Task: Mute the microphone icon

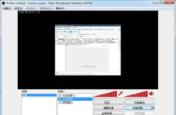Action: (x=120, y=94)
